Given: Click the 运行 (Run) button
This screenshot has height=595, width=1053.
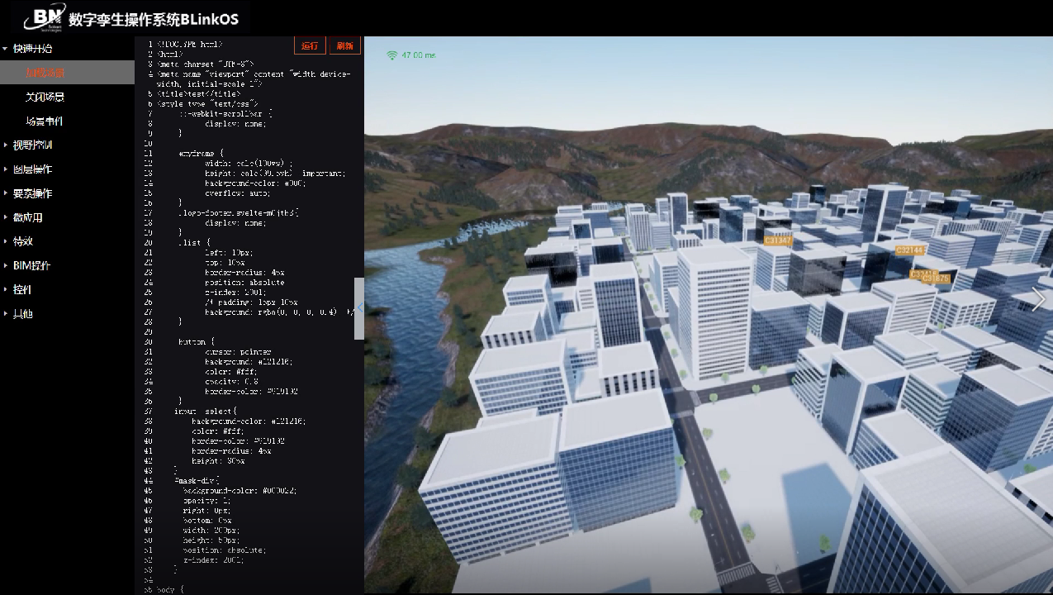Looking at the screenshot, I should coord(310,45).
